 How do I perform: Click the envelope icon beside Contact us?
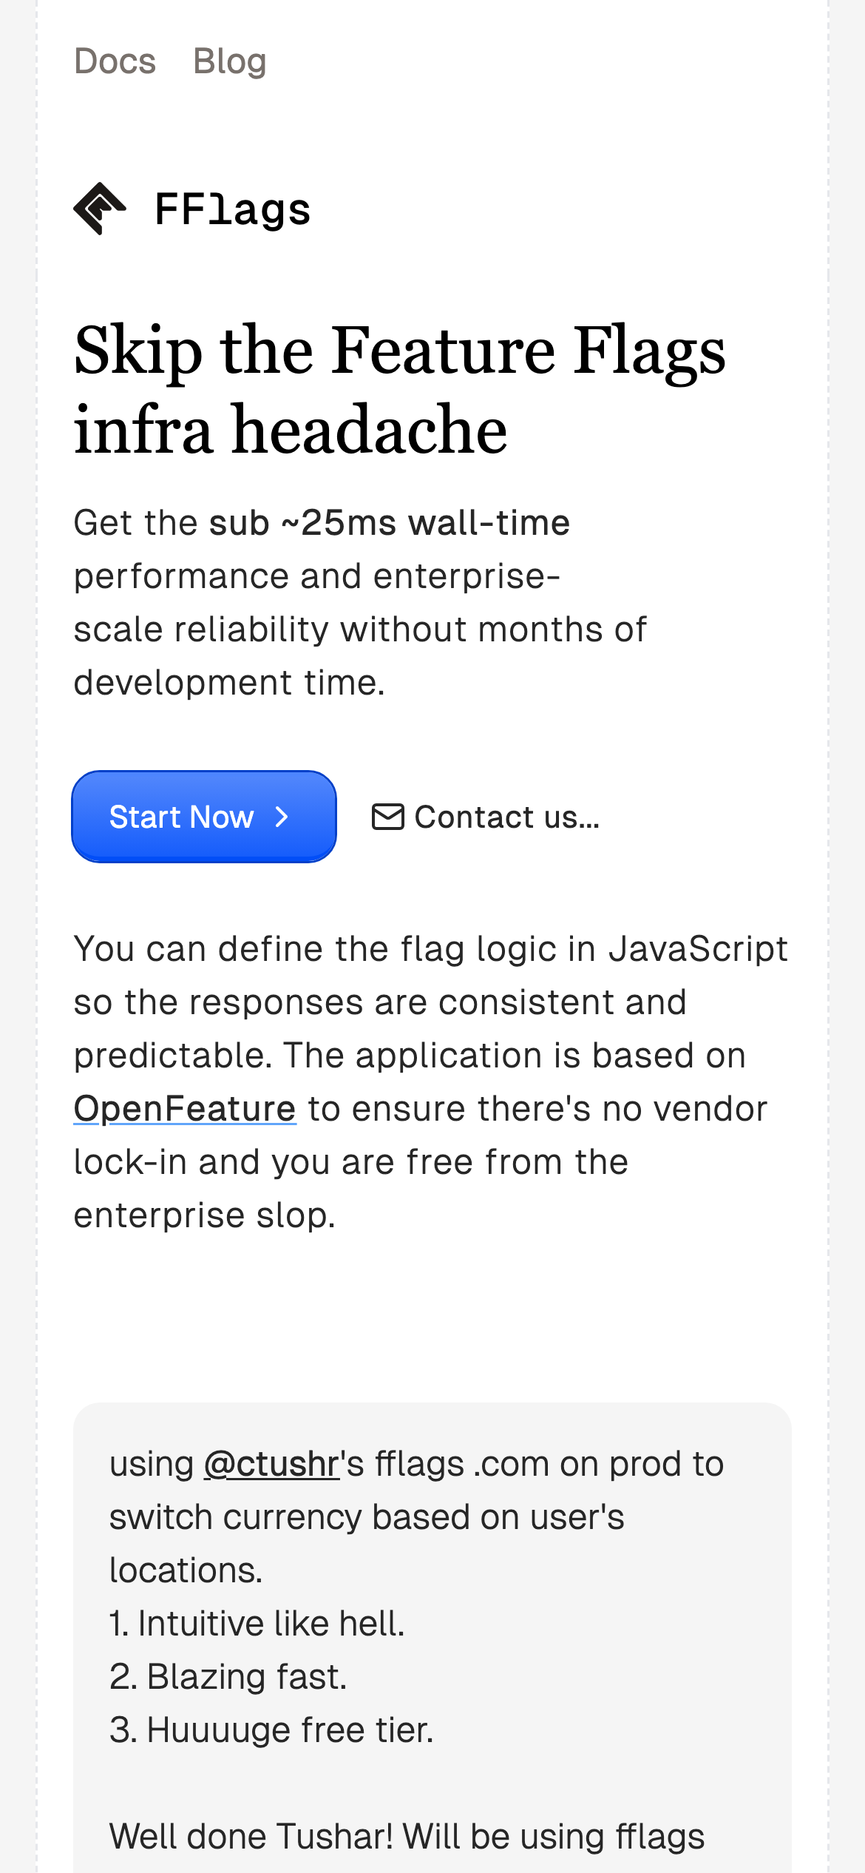coord(387,817)
